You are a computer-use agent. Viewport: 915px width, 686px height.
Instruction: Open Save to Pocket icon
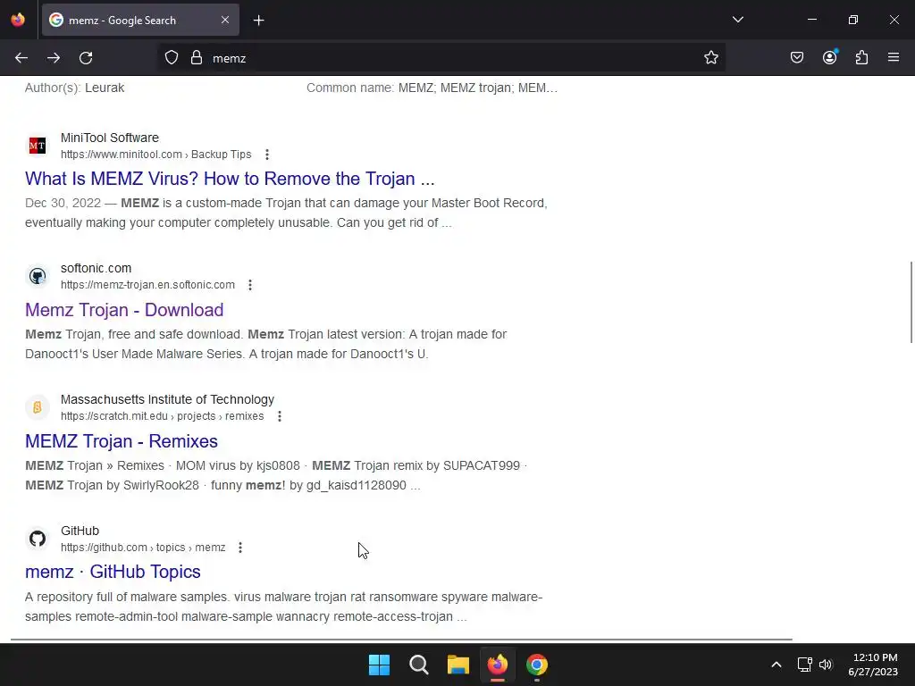click(797, 58)
